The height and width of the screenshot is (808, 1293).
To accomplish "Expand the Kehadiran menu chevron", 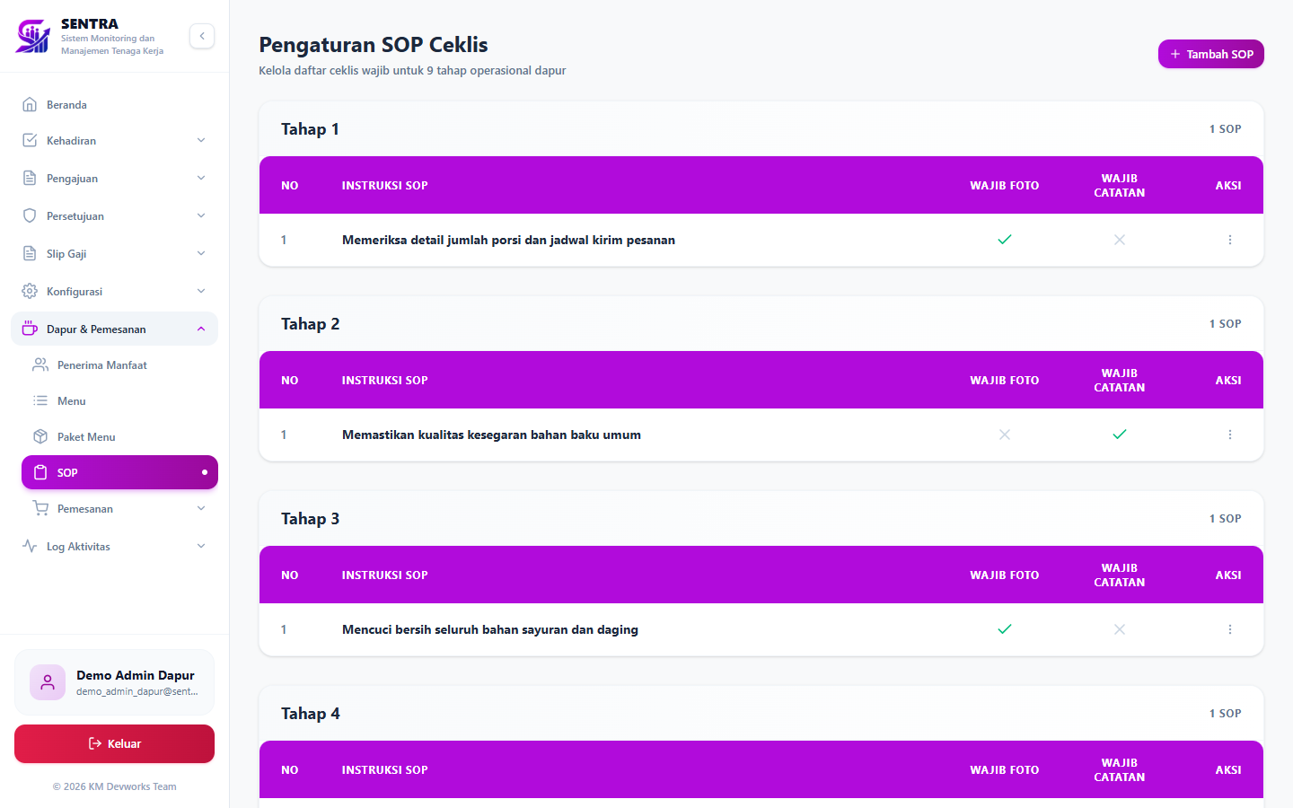I will point(201,140).
